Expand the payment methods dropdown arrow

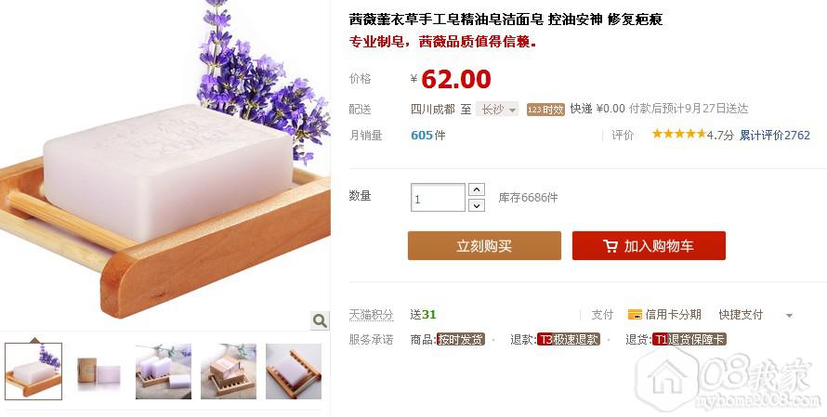(x=789, y=315)
